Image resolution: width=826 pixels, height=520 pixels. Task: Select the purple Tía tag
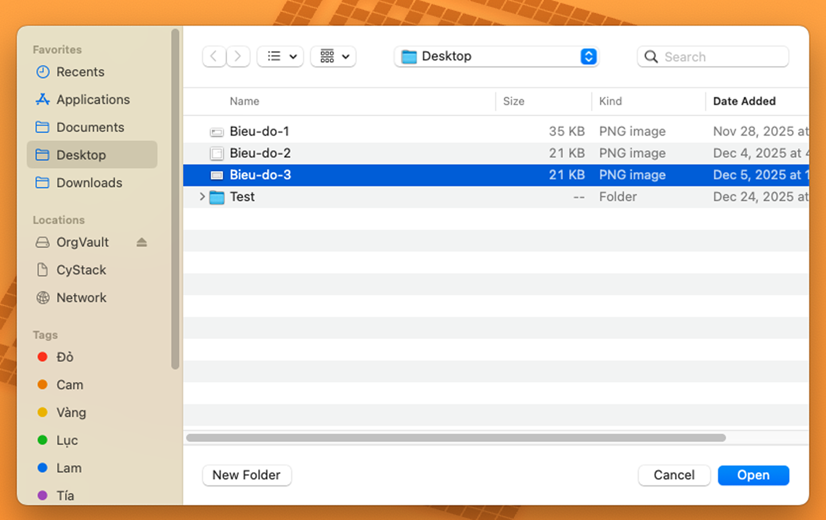(92, 495)
